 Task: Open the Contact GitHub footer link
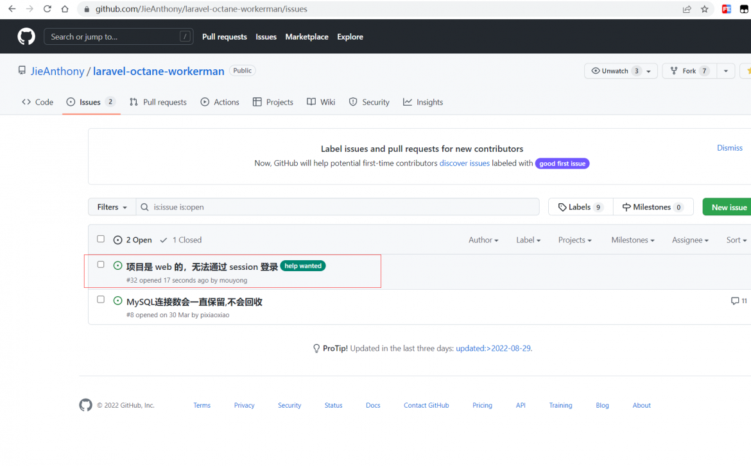pyautogui.click(x=426, y=405)
